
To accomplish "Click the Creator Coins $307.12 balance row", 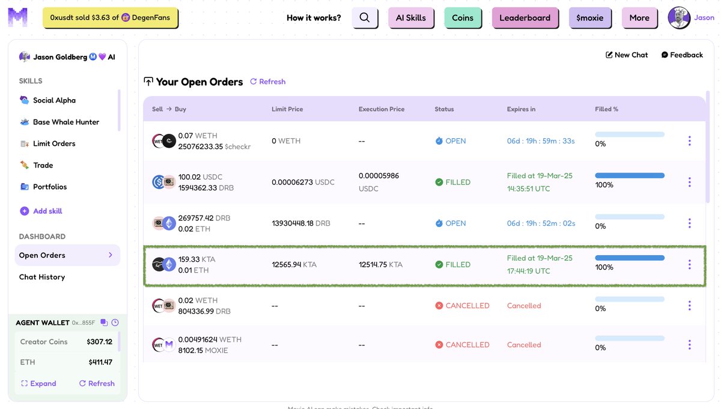I will tap(66, 342).
